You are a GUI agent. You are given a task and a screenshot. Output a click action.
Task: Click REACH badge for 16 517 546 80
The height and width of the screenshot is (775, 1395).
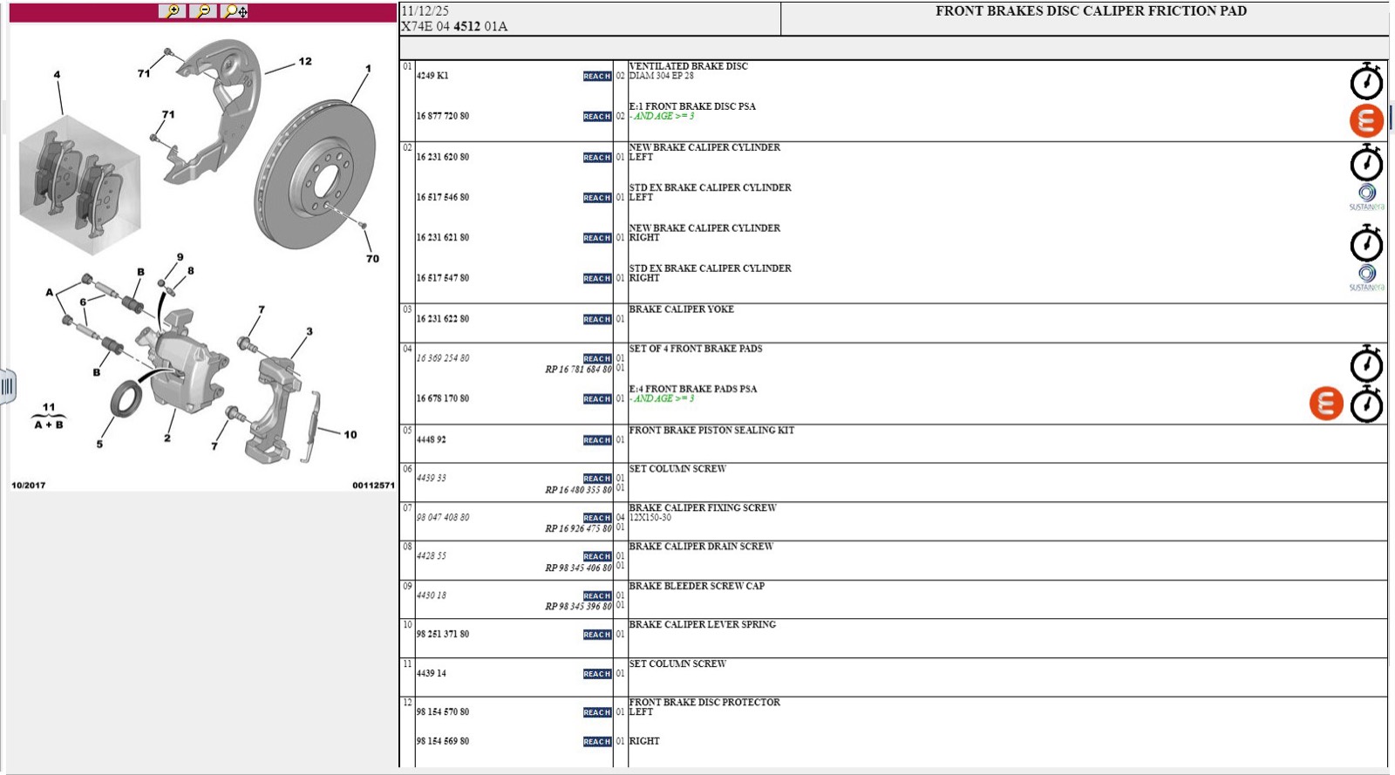pos(597,198)
